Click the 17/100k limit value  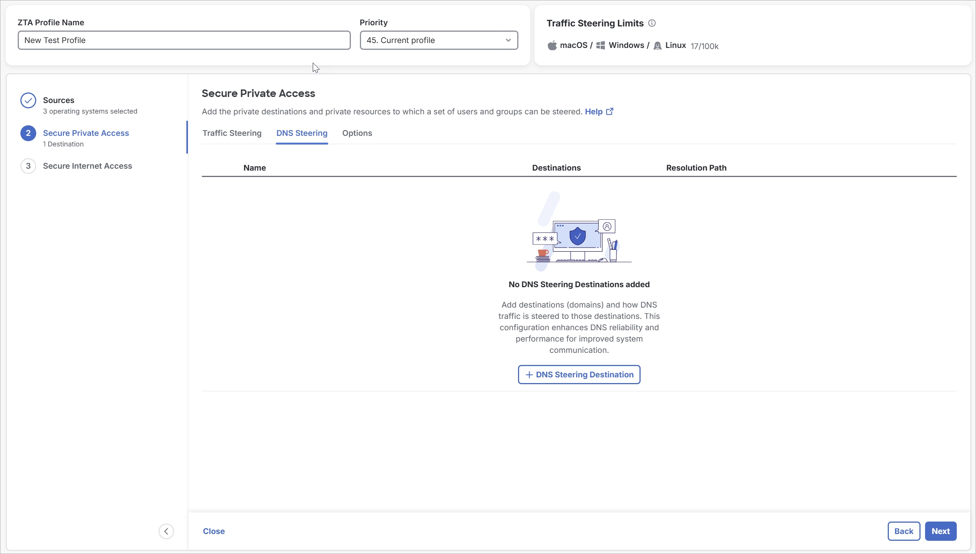pyautogui.click(x=705, y=46)
